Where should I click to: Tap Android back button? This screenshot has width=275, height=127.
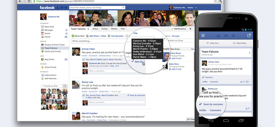pos(211,120)
